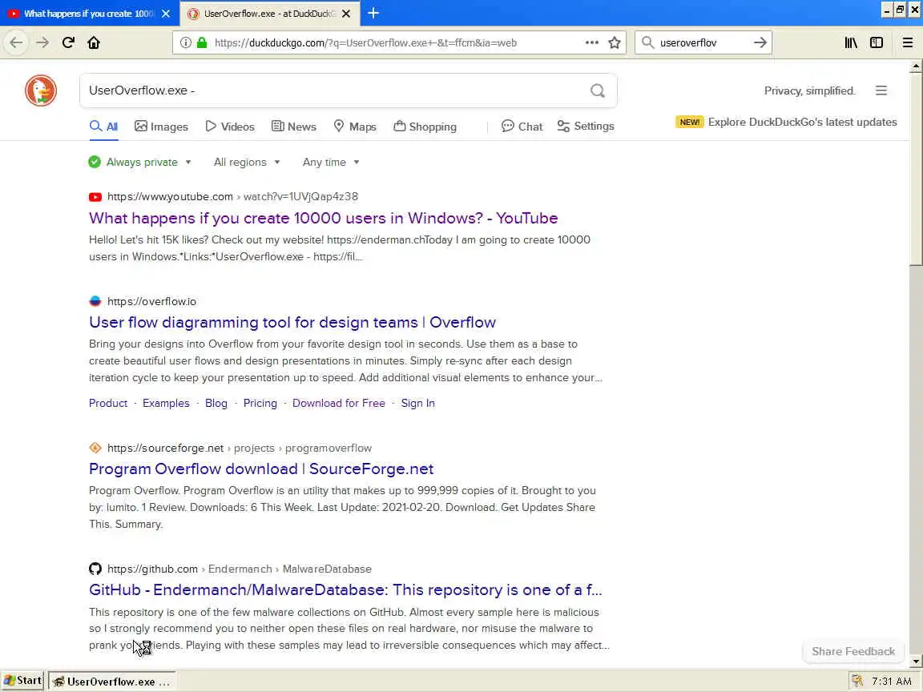Click the YouTube favicon of the first result
The width and height of the screenshot is (923, 692).
click(95, 197)
